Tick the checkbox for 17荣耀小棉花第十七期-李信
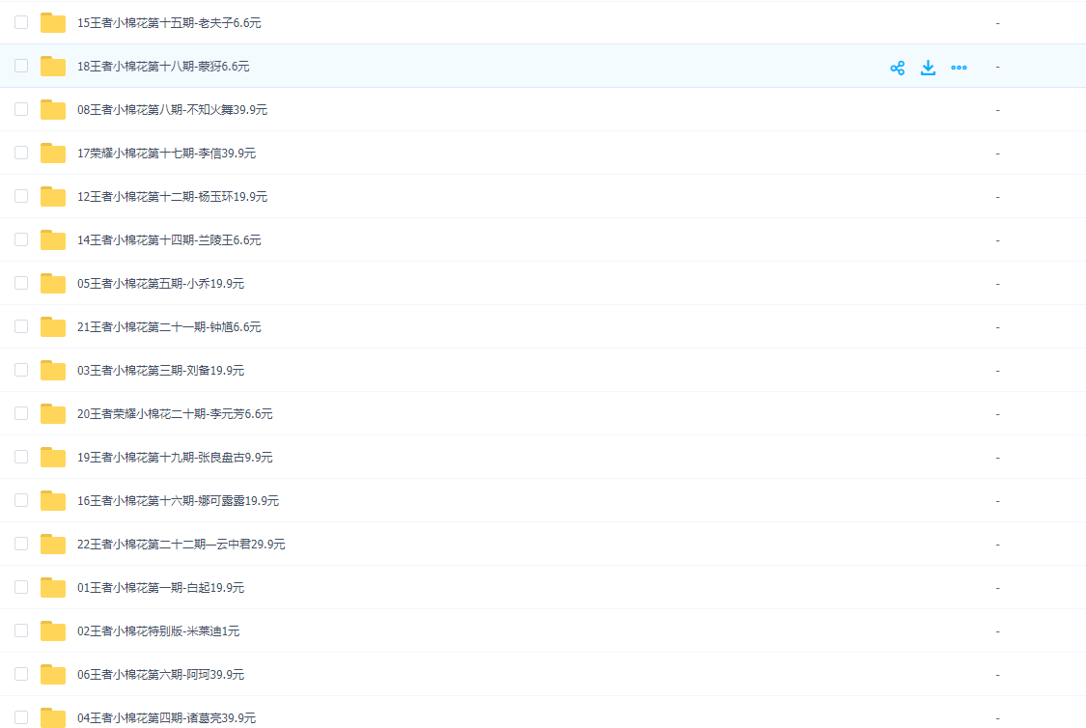 tap(21, 153)
